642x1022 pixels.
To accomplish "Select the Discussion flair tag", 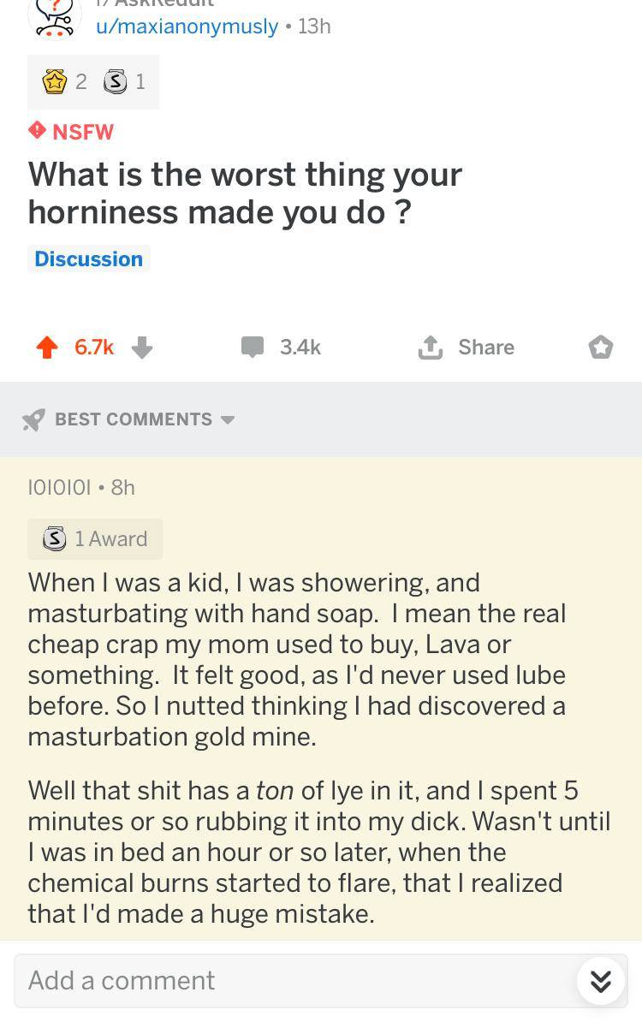I will click(89, 258).
